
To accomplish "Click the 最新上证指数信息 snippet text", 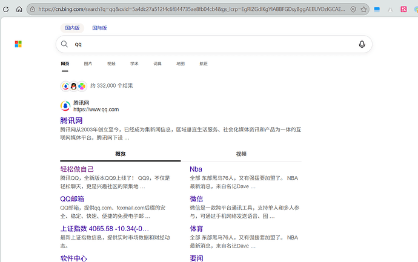I will (x=115, y=241).
